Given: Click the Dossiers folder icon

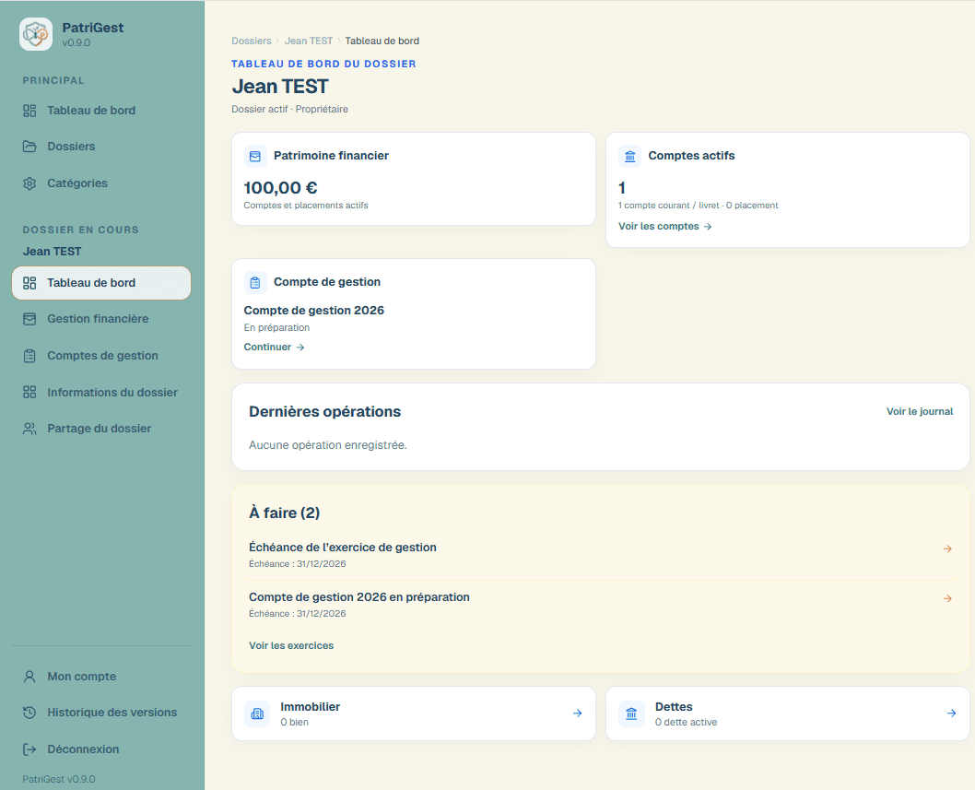Looking at the screenshot, I should coord(29,147).
